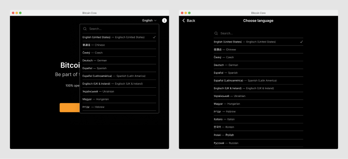Select Český — Czech in dropdown
The width and height of the screenshot is (348, 159).
click(119, 53)
